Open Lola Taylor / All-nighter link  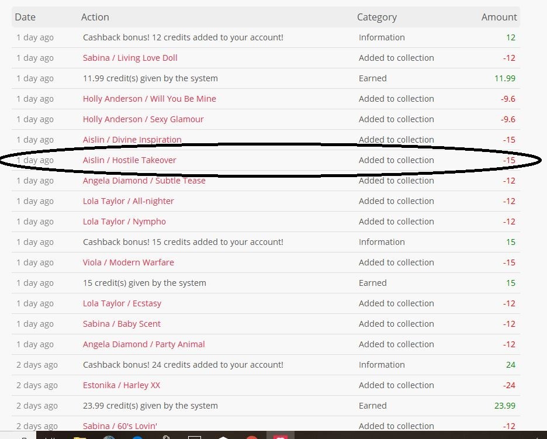pyautogui.click(x=129, y=201)
